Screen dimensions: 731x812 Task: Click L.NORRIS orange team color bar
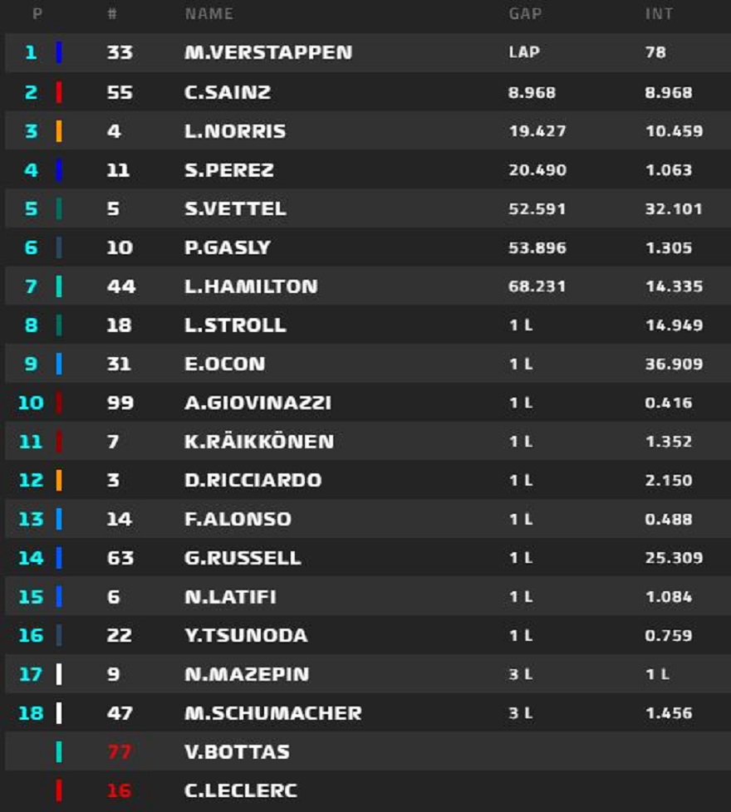[59, 131]
